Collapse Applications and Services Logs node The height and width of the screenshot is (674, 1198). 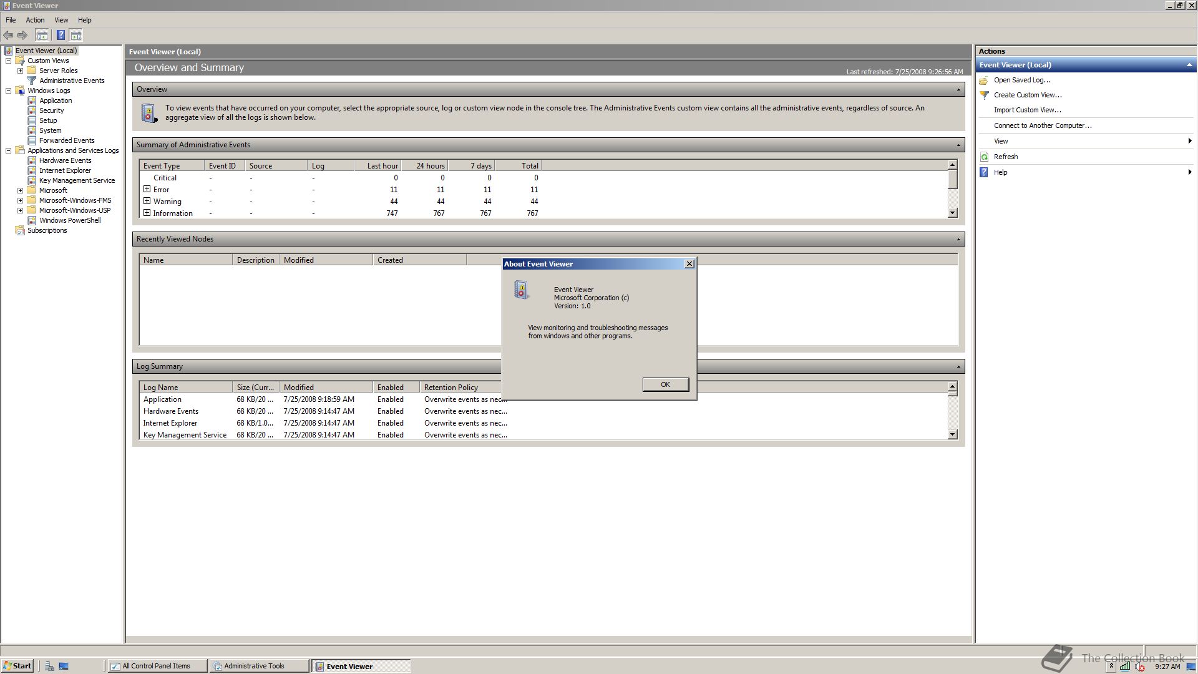[9, 150]
